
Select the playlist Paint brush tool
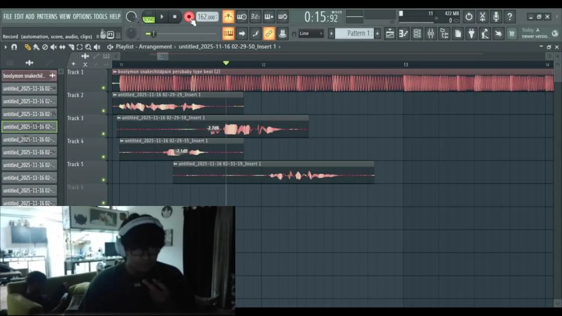36,47
